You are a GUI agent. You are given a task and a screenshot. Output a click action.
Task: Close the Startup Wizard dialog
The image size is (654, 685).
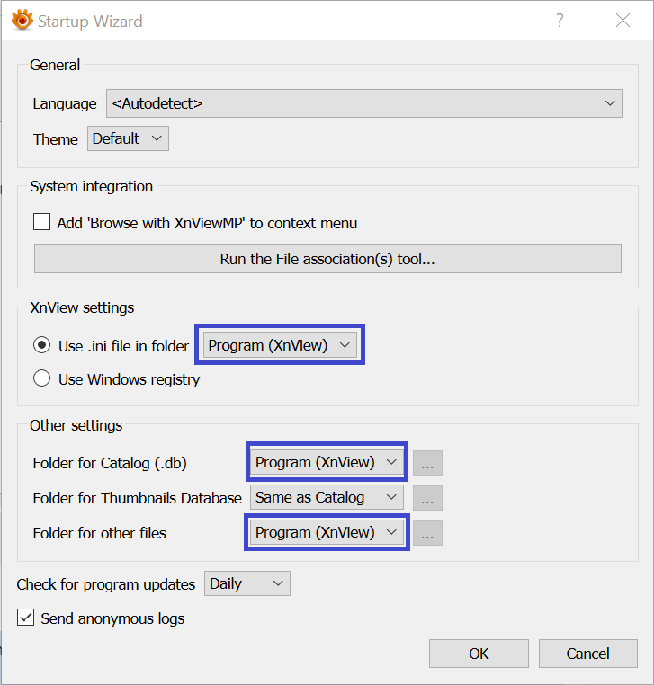click(622, 21)
